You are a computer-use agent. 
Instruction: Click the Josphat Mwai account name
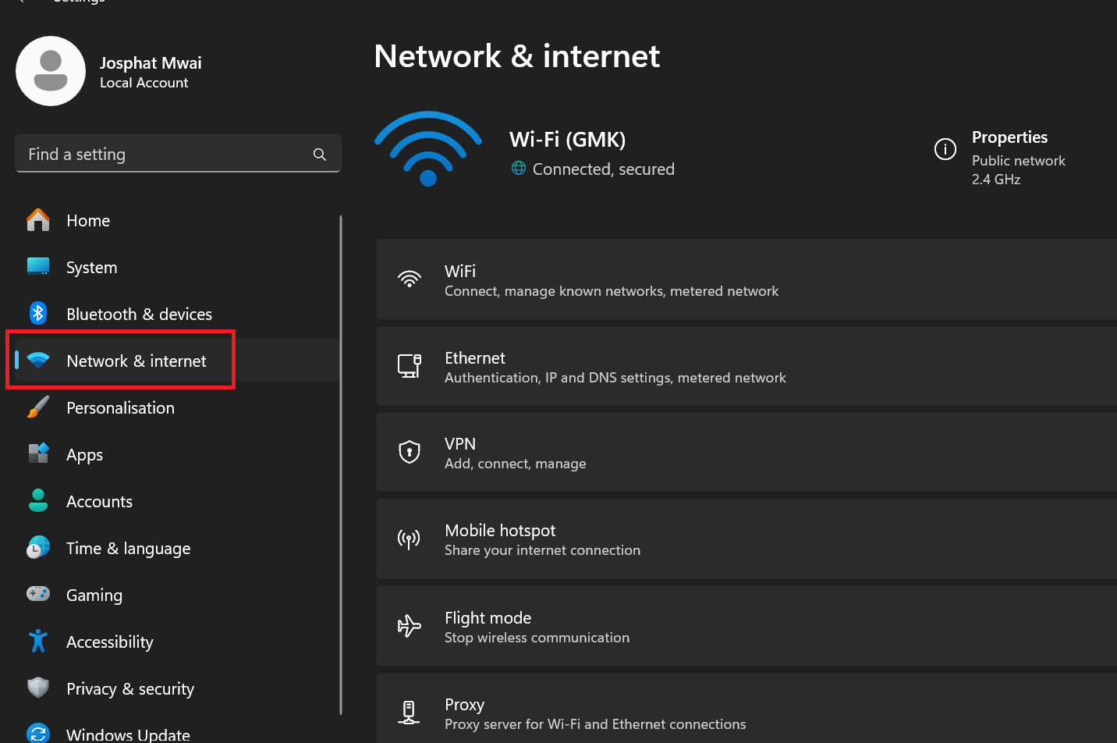[x=151, y=63]
